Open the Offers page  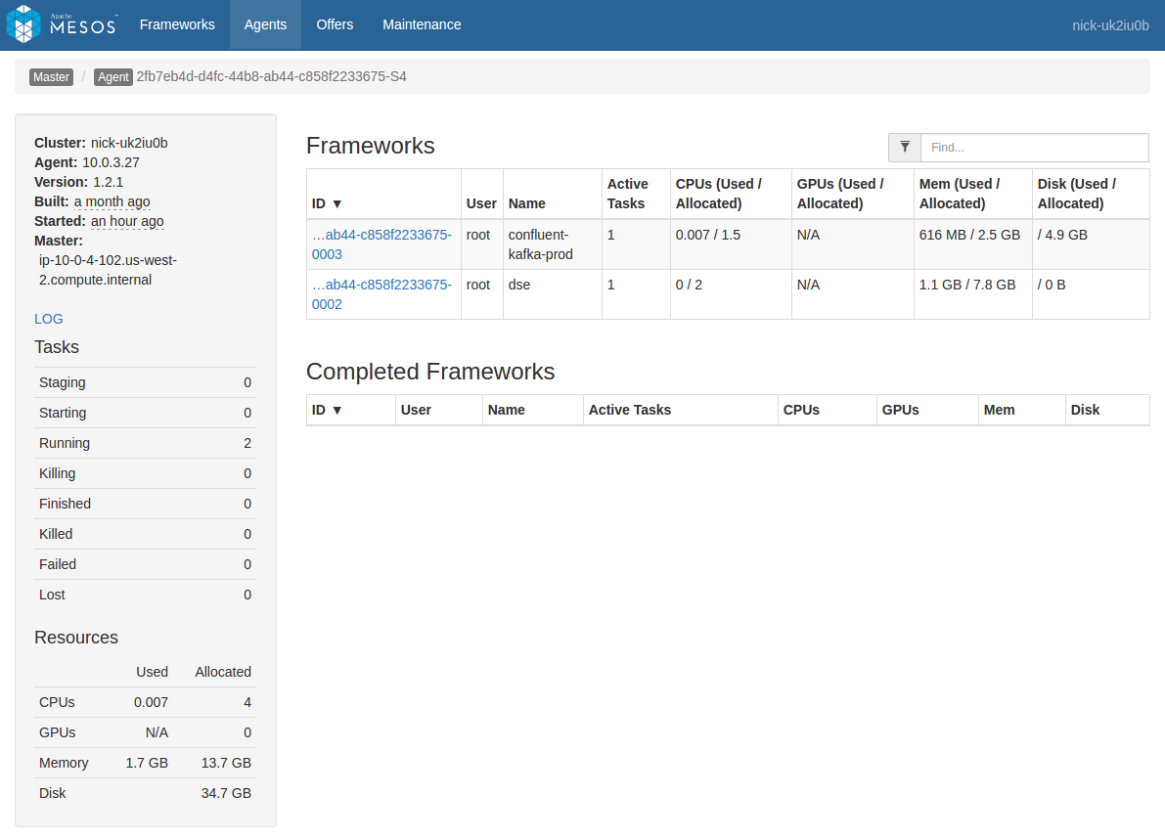coord(335,24)
